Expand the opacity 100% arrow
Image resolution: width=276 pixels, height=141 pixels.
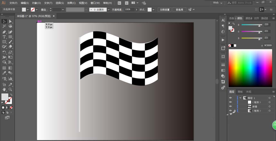click(136, 10)
